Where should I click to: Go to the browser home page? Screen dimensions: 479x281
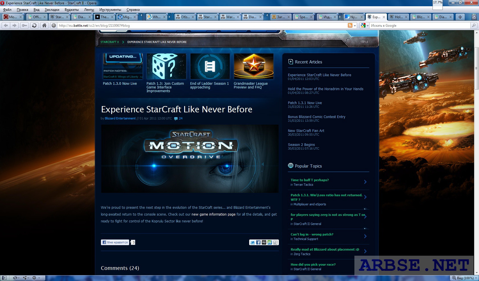click(44, 25)
